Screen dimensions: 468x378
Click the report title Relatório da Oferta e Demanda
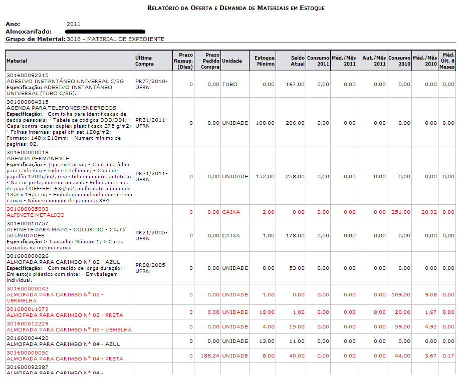(x=236, y=8)
